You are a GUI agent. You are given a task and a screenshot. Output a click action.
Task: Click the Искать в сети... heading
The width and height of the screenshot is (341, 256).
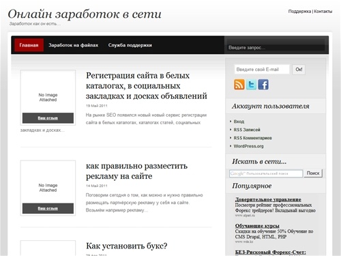click(x=259, y=161)
